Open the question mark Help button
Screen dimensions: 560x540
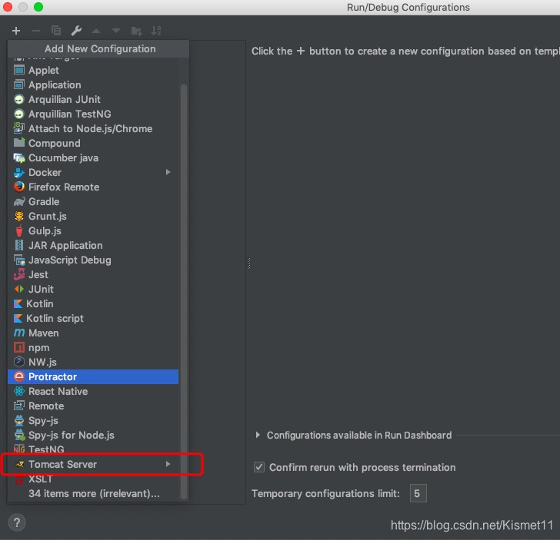pyautogui.click(x=17, y=523)
